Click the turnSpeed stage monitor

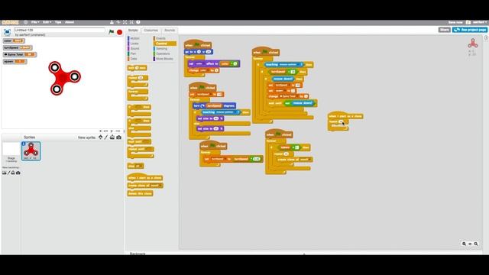18,47
